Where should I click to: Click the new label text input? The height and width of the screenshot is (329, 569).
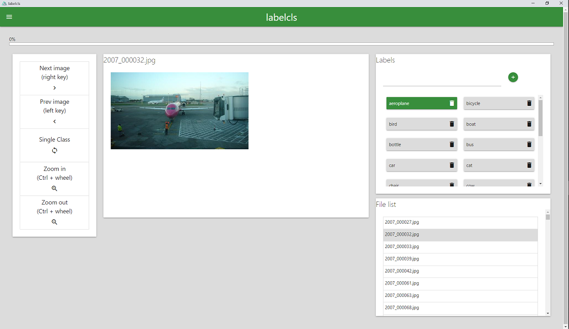[442, 80]
